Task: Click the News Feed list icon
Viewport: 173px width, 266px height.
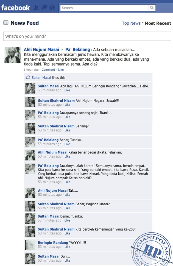Action: [6, 23]
